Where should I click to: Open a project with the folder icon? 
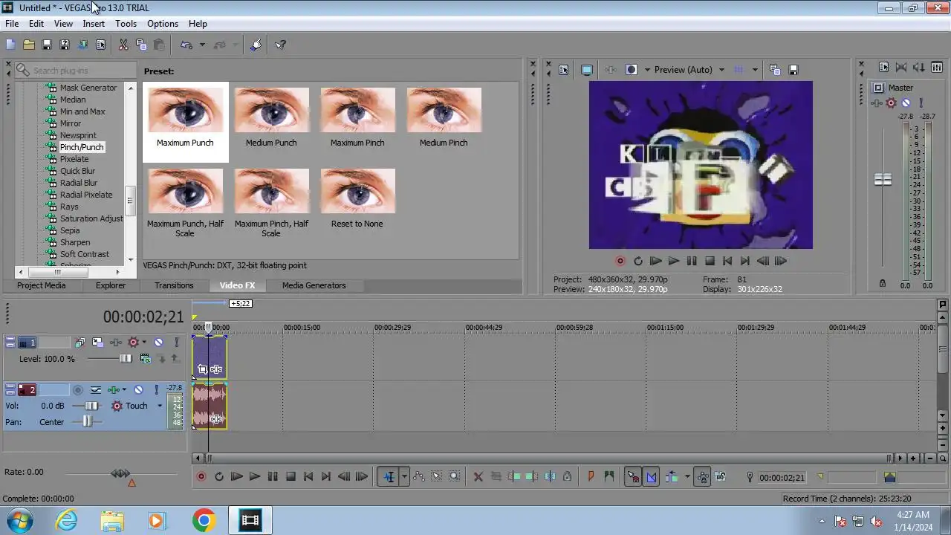click(x=28, y=45)
